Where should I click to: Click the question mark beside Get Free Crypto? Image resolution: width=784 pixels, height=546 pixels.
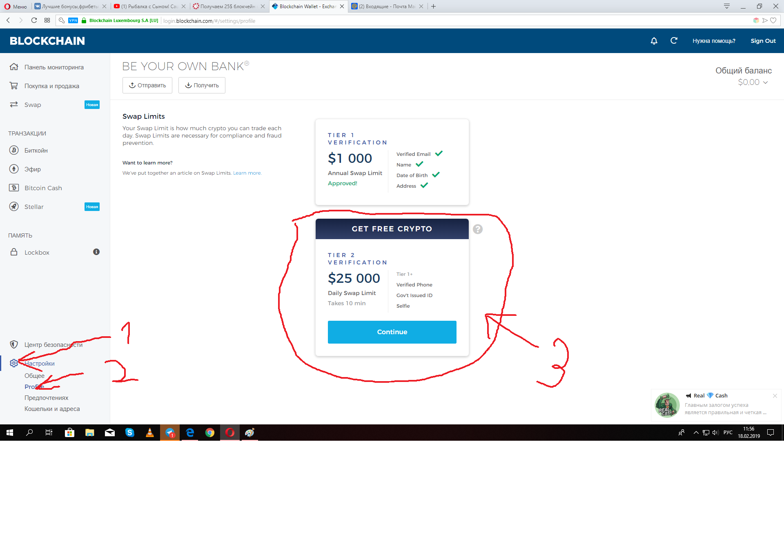click(478, 229)
